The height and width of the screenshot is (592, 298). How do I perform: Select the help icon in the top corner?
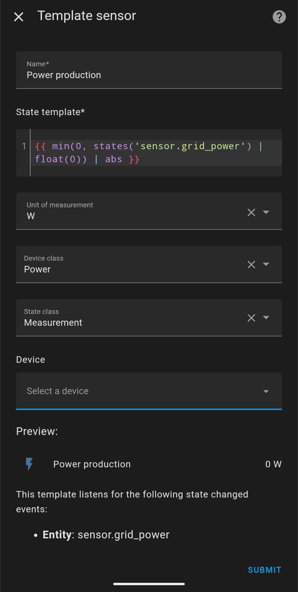point(279,17)
